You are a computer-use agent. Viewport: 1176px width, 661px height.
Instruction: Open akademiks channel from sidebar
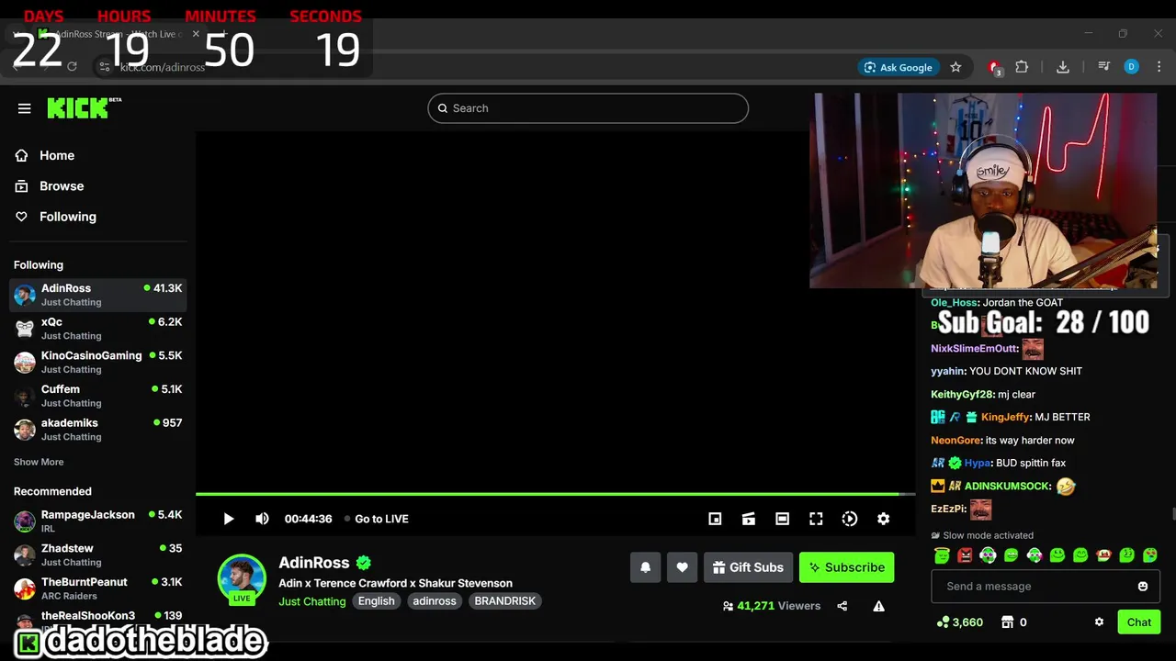point(97,430)
